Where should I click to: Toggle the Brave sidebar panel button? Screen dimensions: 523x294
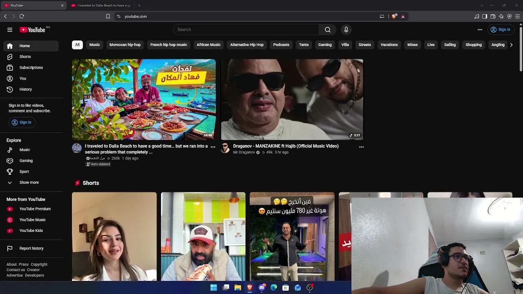tap(485, 16)
